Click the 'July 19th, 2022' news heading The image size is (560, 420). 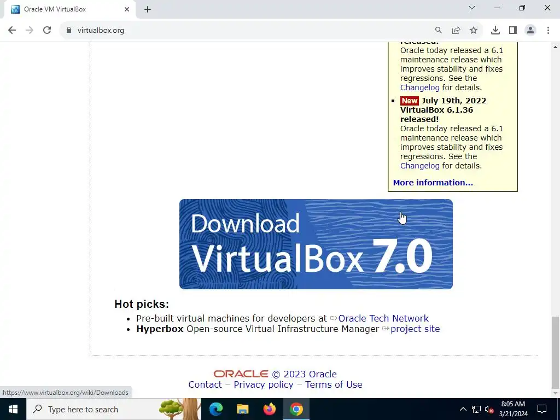point(453,101)
